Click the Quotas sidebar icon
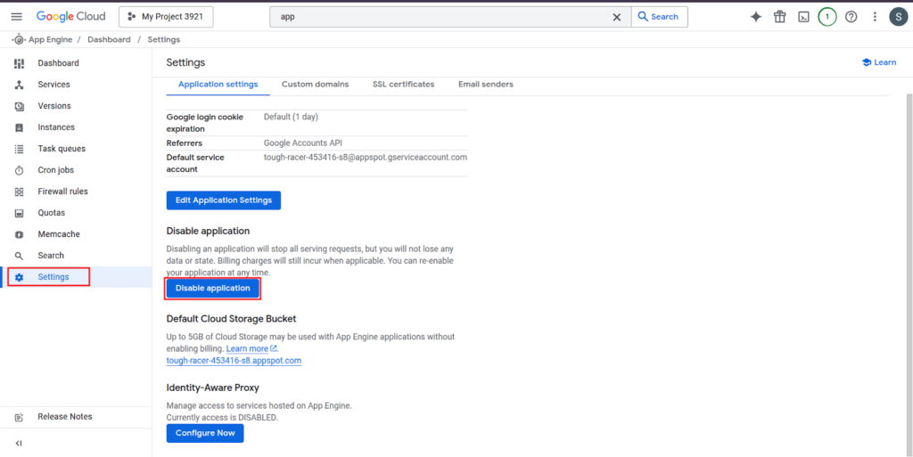Screen dimensions: 913x457 (20, 214)
